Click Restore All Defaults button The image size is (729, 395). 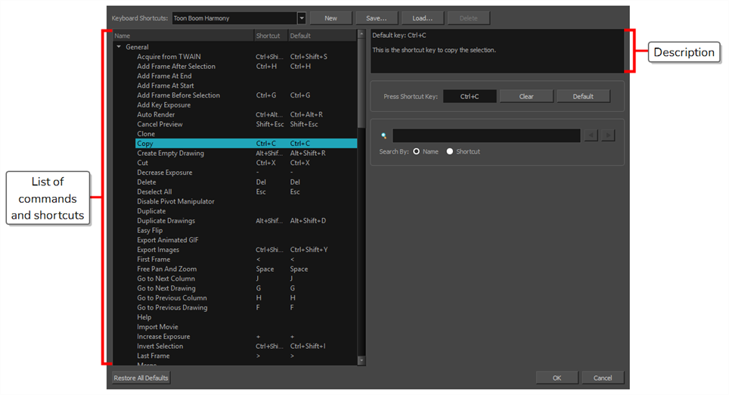click(141, 378)
